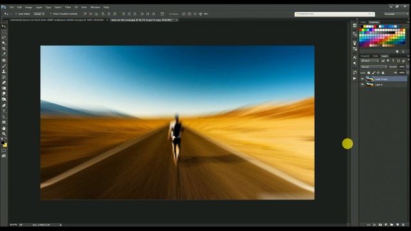Click the foreground color swatch
This screenshot has height=231, width=411.
(x=3, y=143)
